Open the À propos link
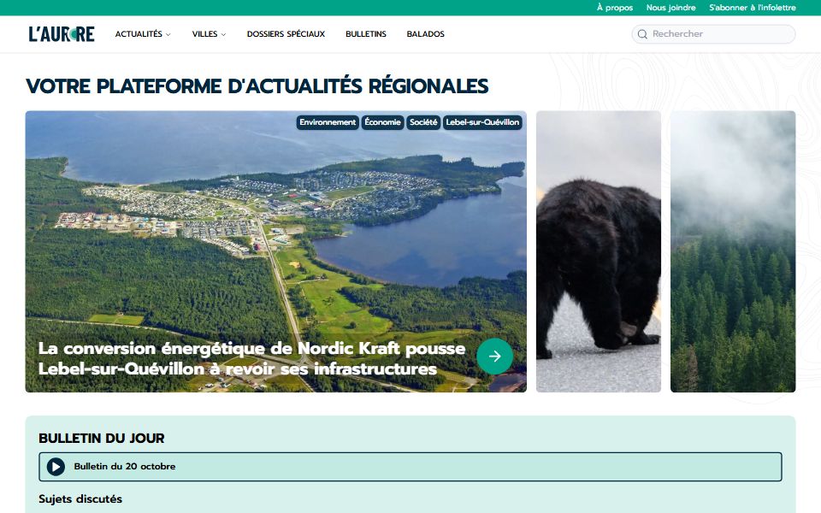Viewport: 821px width, 513px height. [615, 8]
